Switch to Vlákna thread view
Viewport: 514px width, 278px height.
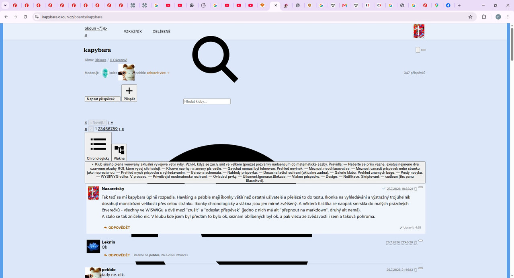(x=119, y=153)
